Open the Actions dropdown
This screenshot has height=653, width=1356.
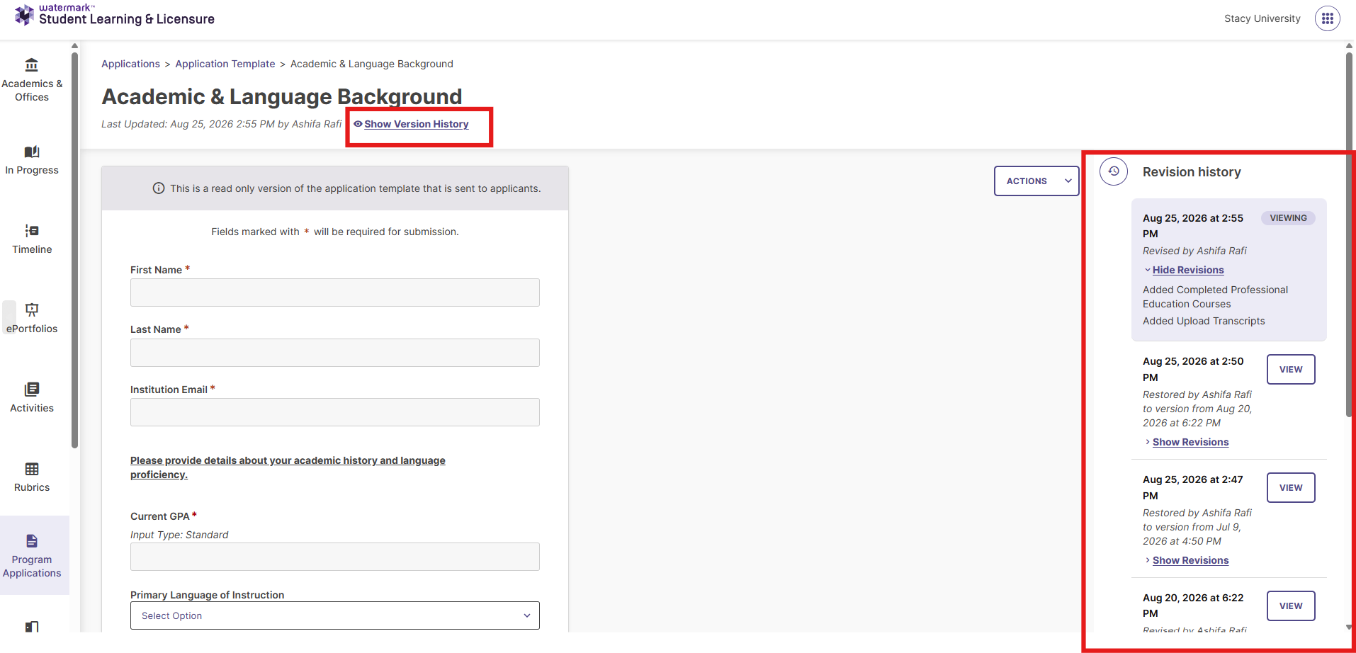click(x=1036, y=181)
